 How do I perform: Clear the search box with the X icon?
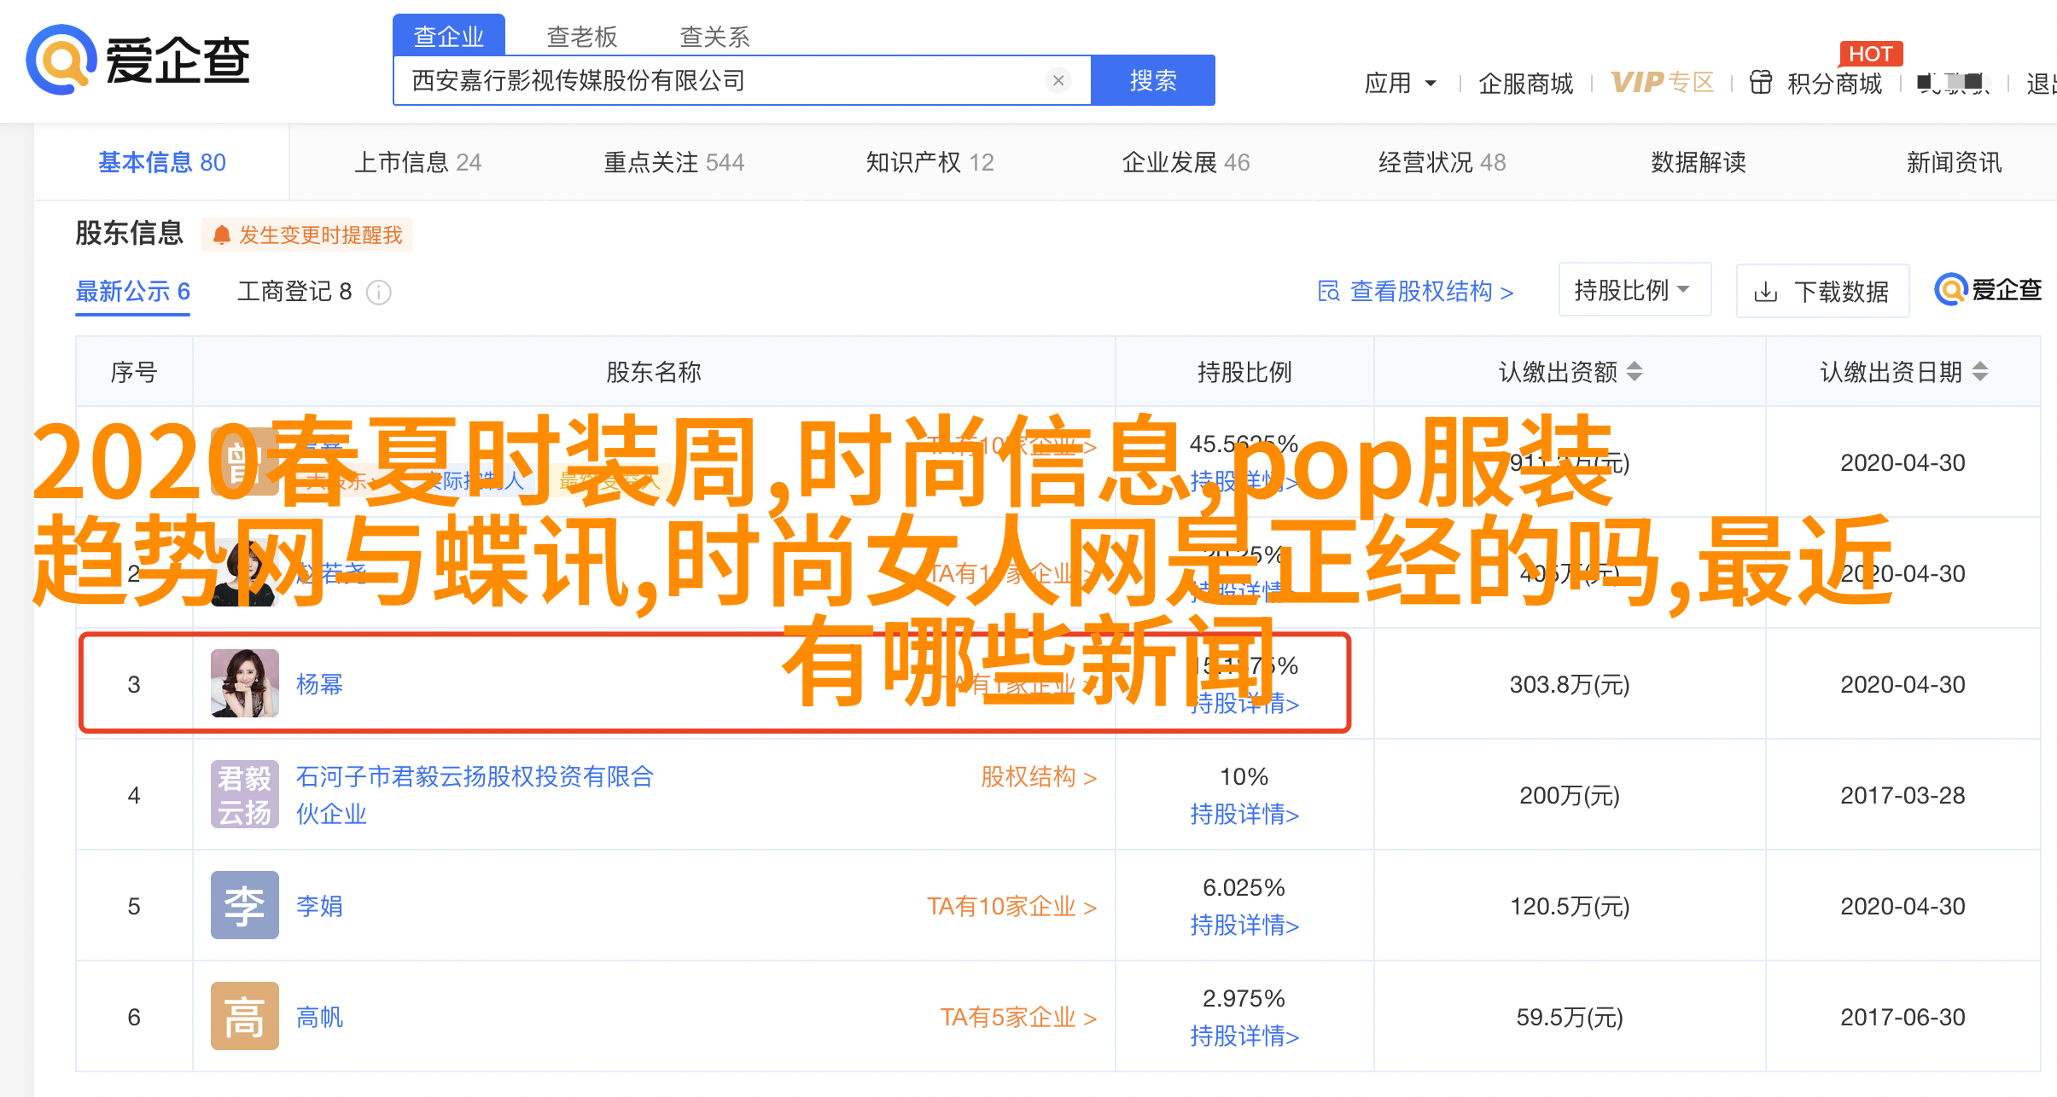1058,80
